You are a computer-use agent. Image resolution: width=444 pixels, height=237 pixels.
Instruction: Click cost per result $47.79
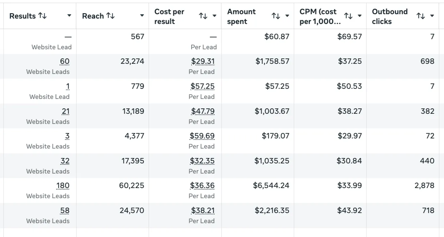click(203, 111)
